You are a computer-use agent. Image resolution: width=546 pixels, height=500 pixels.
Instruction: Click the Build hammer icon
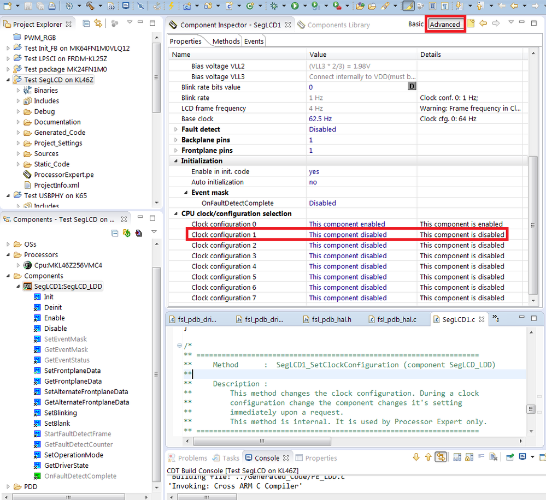point(90,5)
